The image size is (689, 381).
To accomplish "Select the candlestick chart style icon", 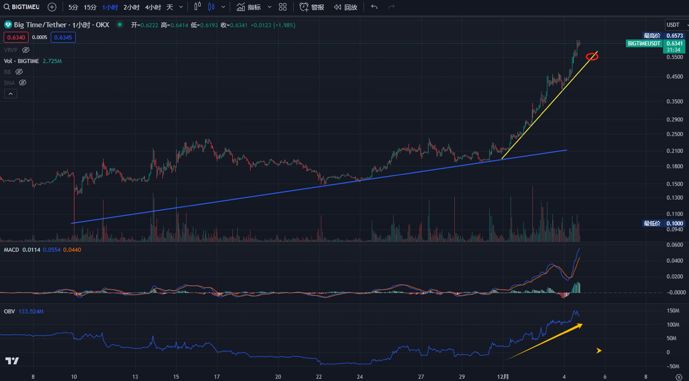I will coord(211,7).
